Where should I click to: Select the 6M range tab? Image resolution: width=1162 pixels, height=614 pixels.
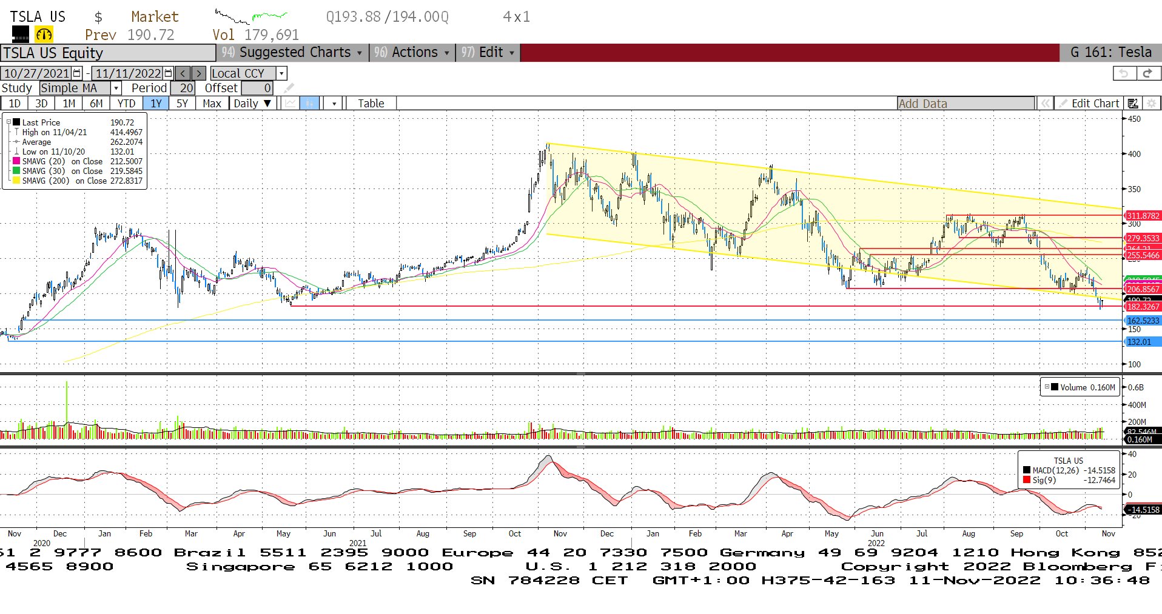96,104
